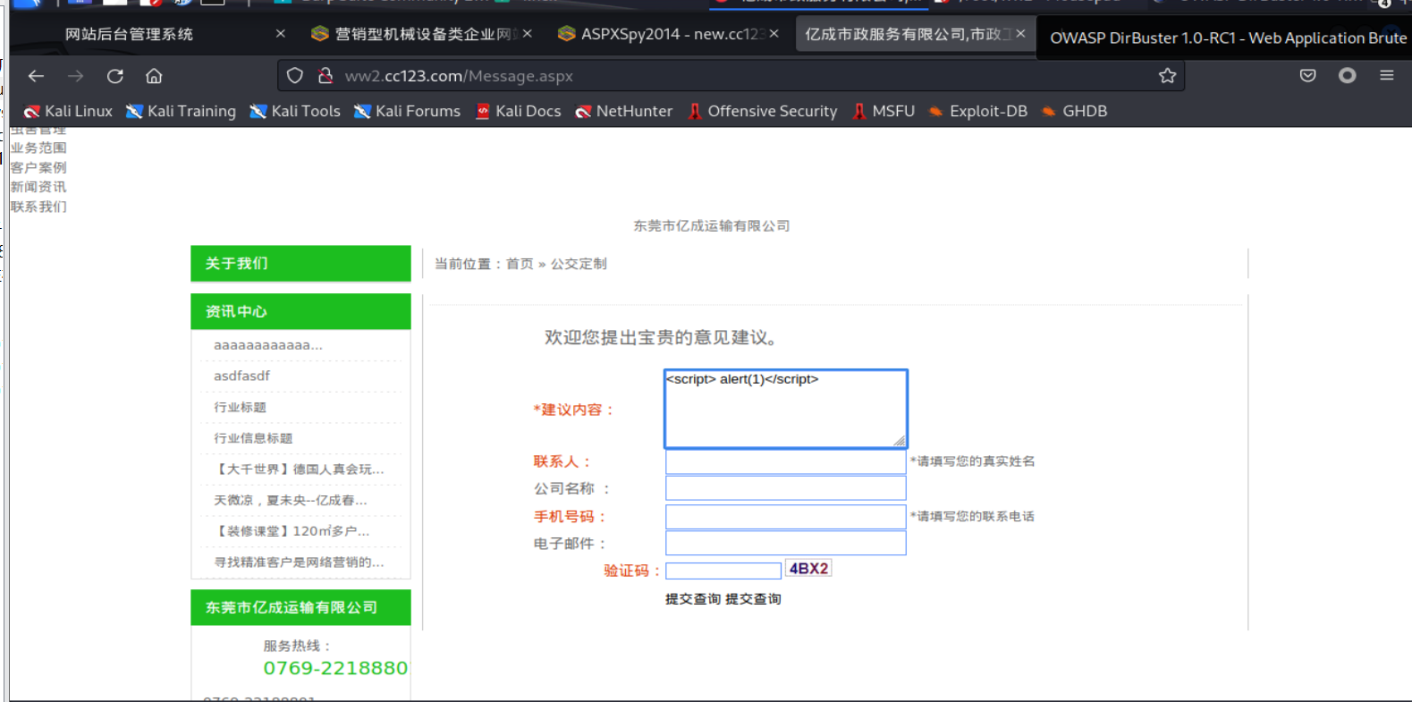Open the 新闻资讯 navigation link

(38, 187)
